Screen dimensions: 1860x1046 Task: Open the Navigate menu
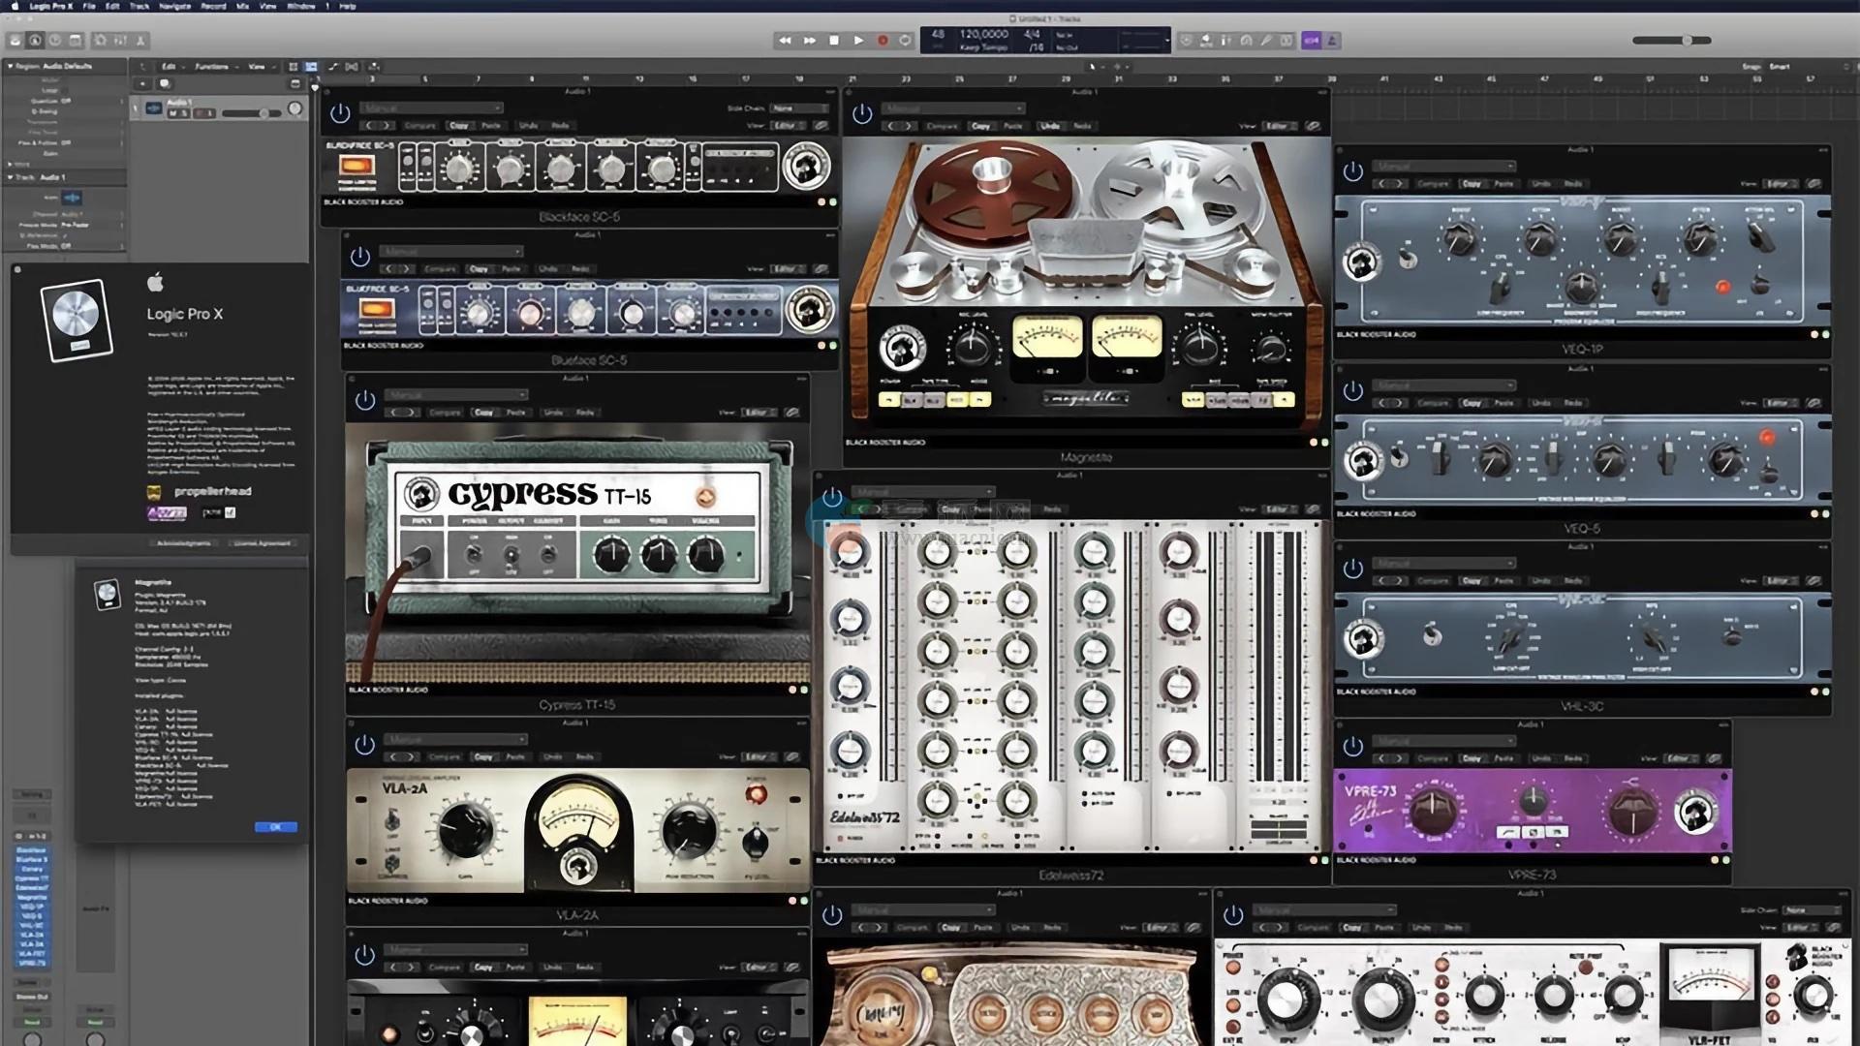[x=174, y=6]
